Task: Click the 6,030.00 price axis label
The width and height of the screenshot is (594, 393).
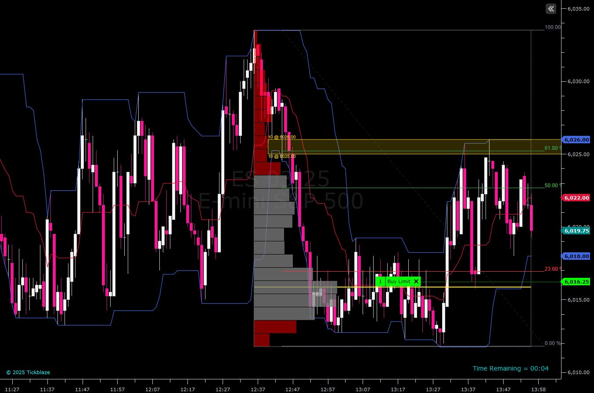Action: pyautogui.click(x=578, y=81)
